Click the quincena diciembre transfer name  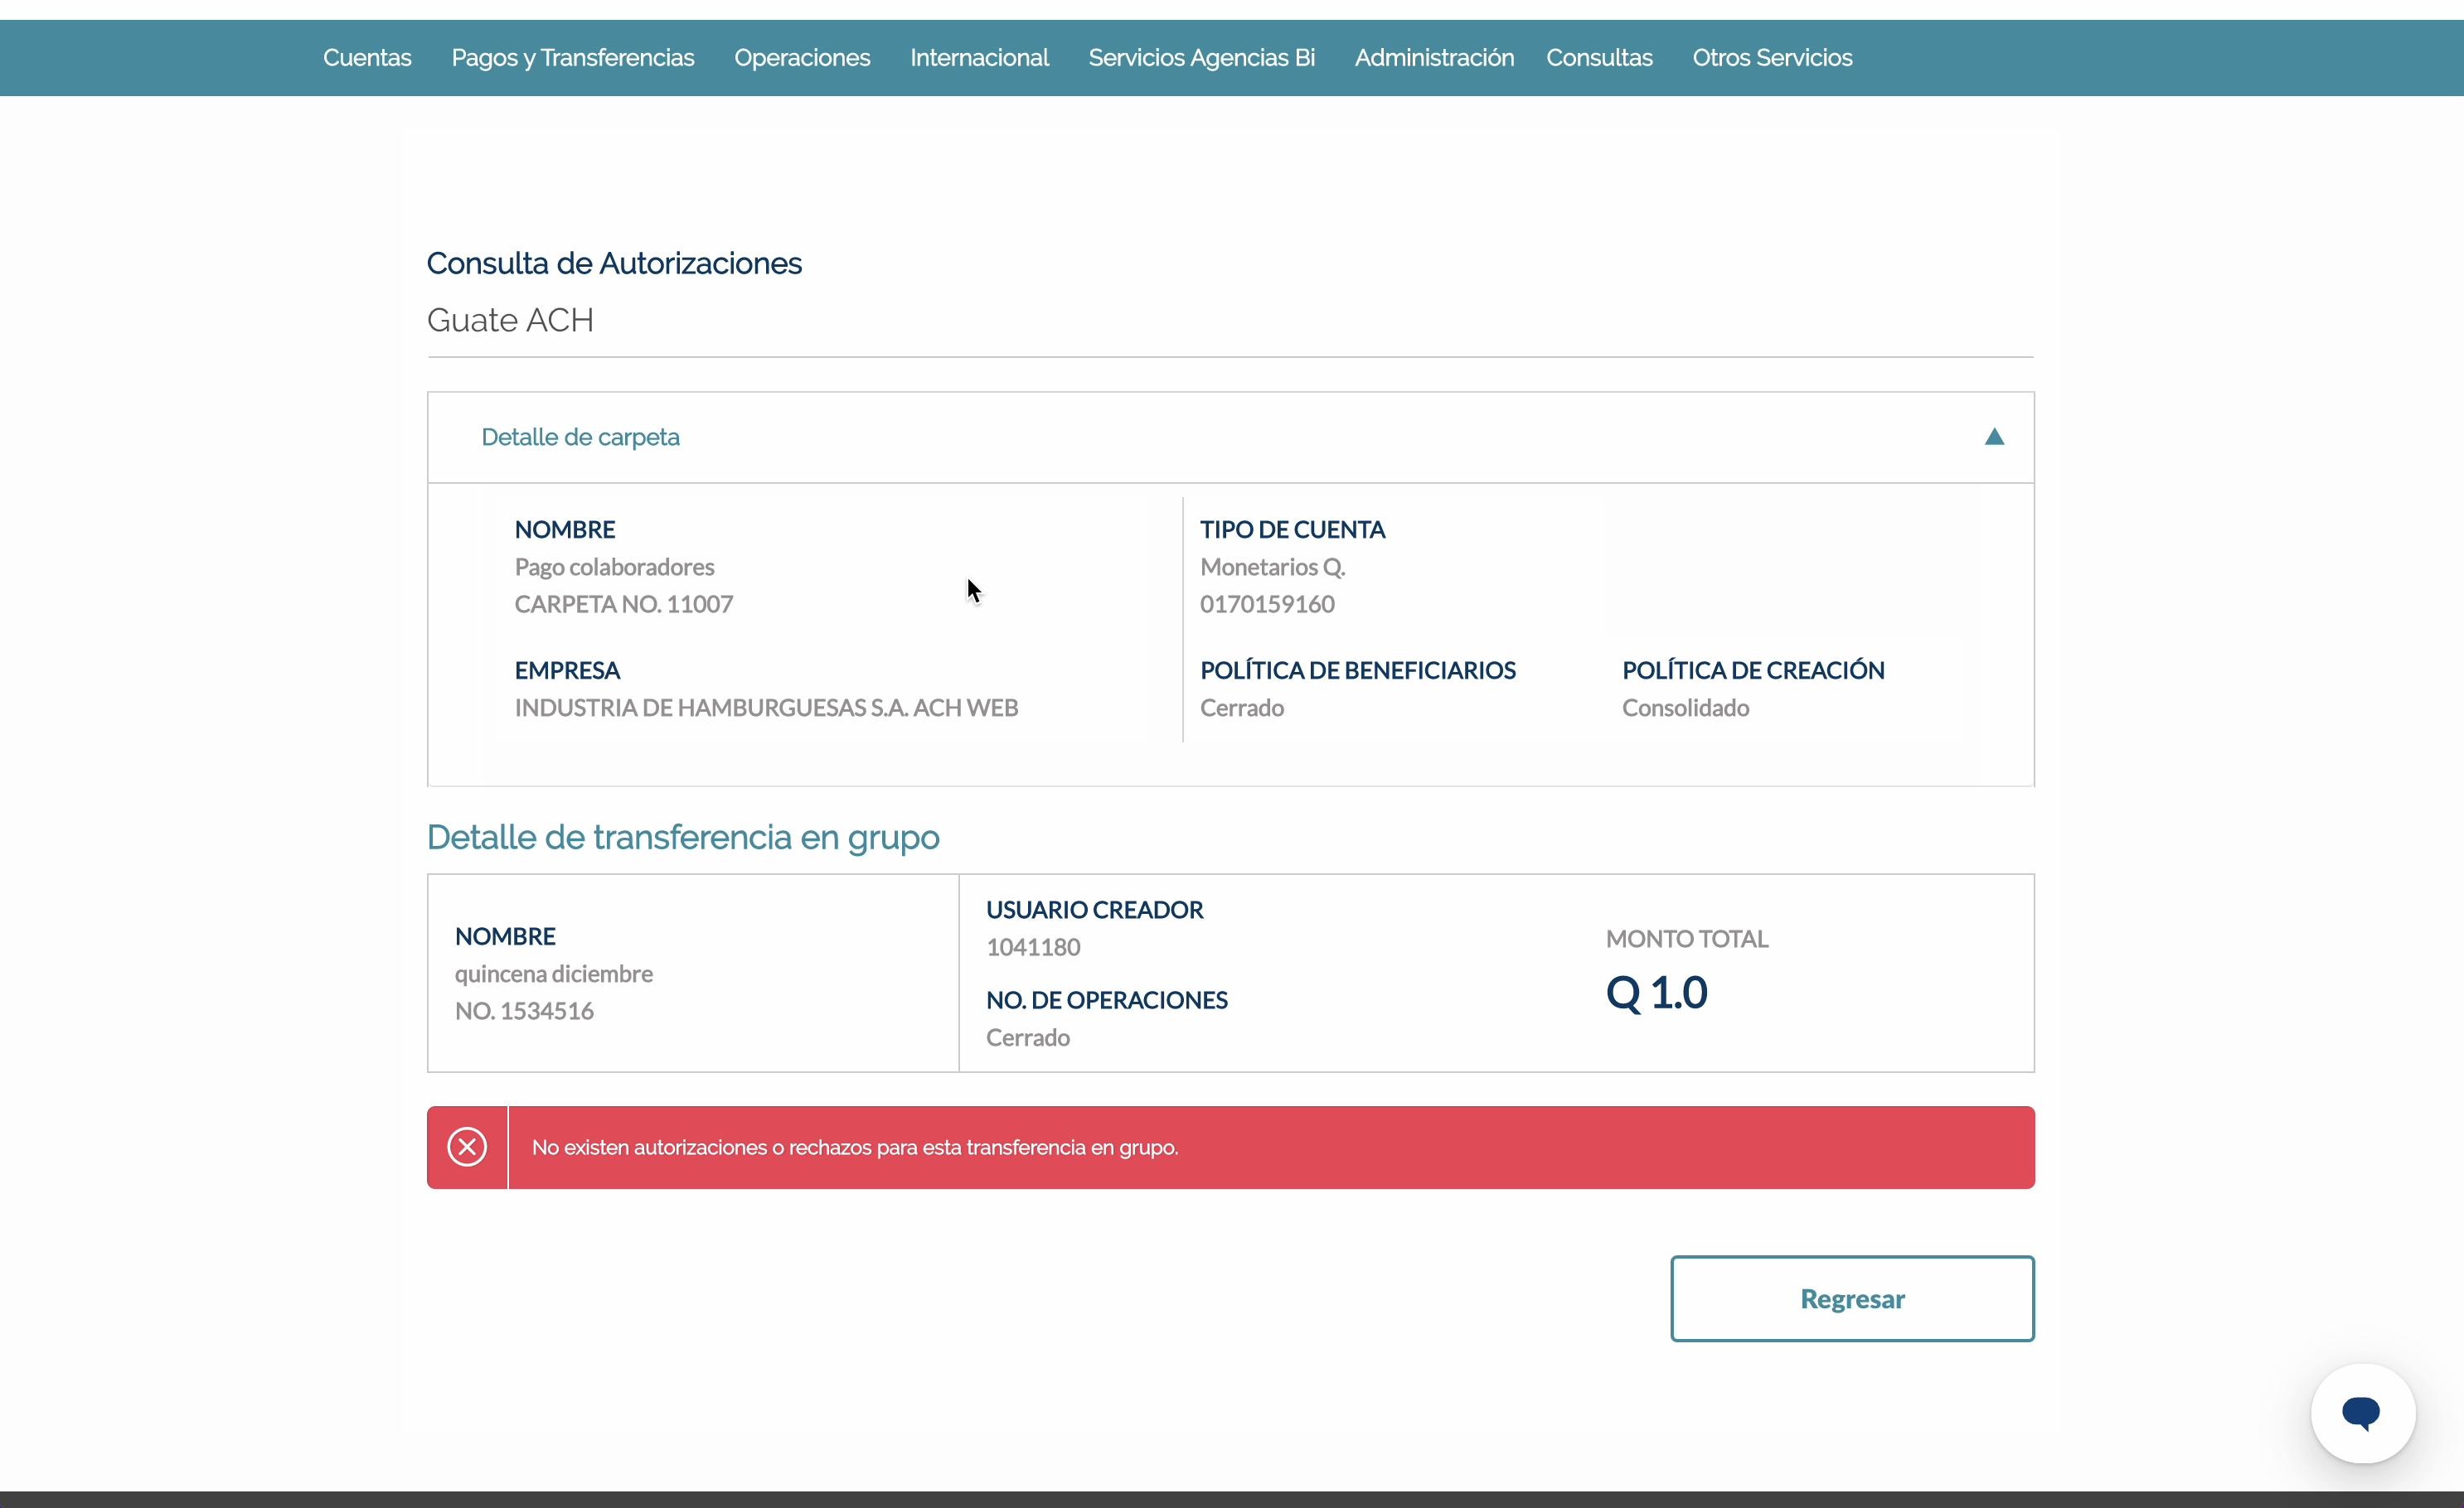553,974
